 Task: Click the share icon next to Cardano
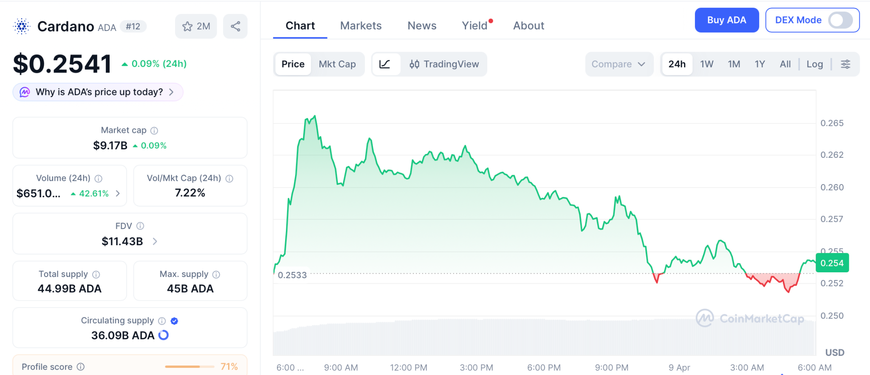235,26
